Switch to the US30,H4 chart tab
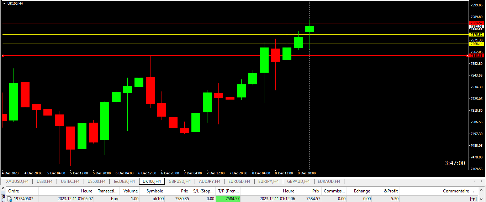The height and width of the screenshot is (202, 486). pos(44,181)
